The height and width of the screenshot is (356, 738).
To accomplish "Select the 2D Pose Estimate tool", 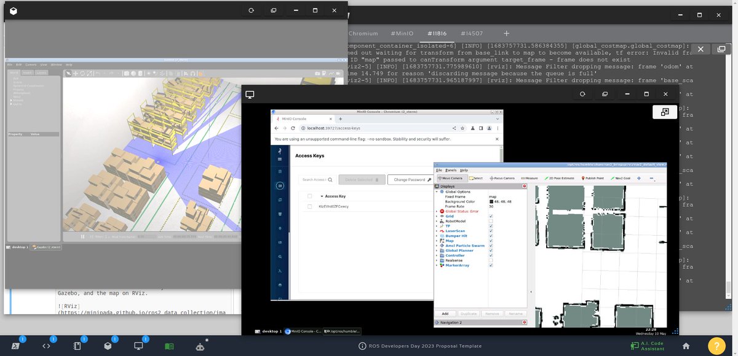I will tap(559, 178).
